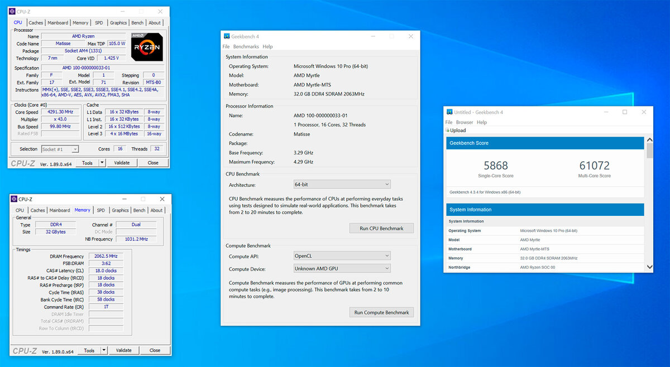This screenshot has width=670, height=367.
Task: Click the Package value Socket AM4 (1331)
Action: pos(84,51)
